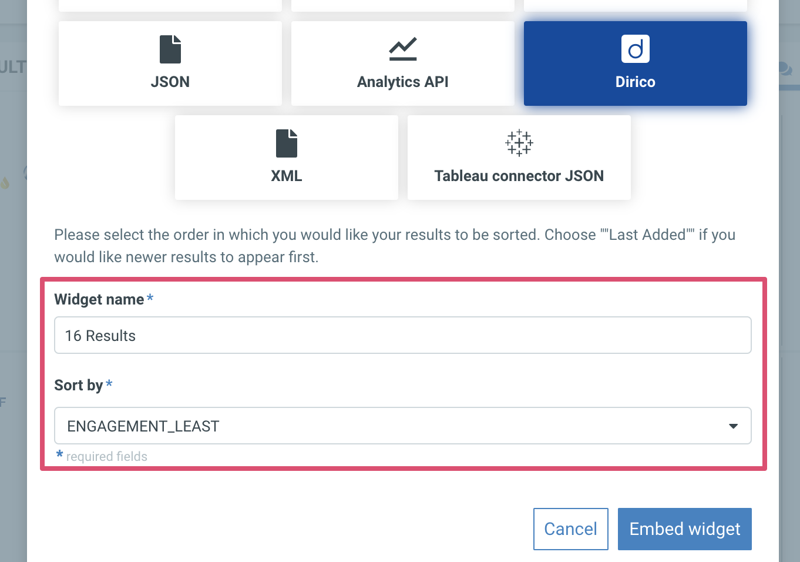This screenshot has height=562, width=800.
Task: Cancel the embed widget dialog
Action: pyautogui.click(x=571, y=529)
